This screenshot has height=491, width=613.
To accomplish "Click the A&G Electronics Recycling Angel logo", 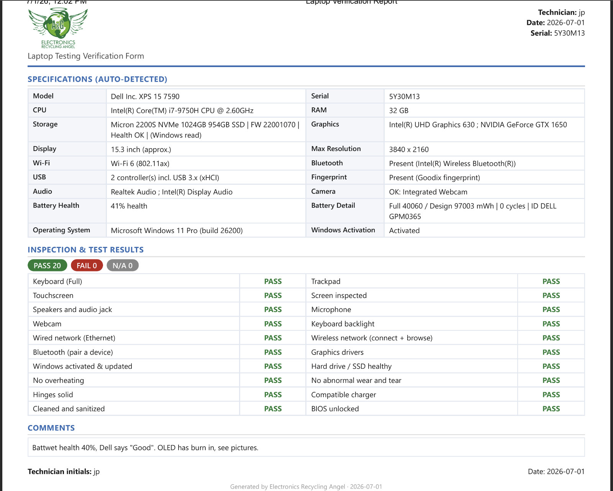I will coord(58,28).
